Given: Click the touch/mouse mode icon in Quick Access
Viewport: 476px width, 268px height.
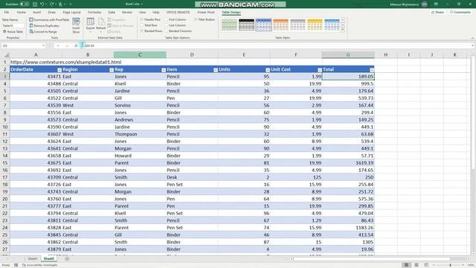Looking at the screenshot, I should (x=61, y=4).
